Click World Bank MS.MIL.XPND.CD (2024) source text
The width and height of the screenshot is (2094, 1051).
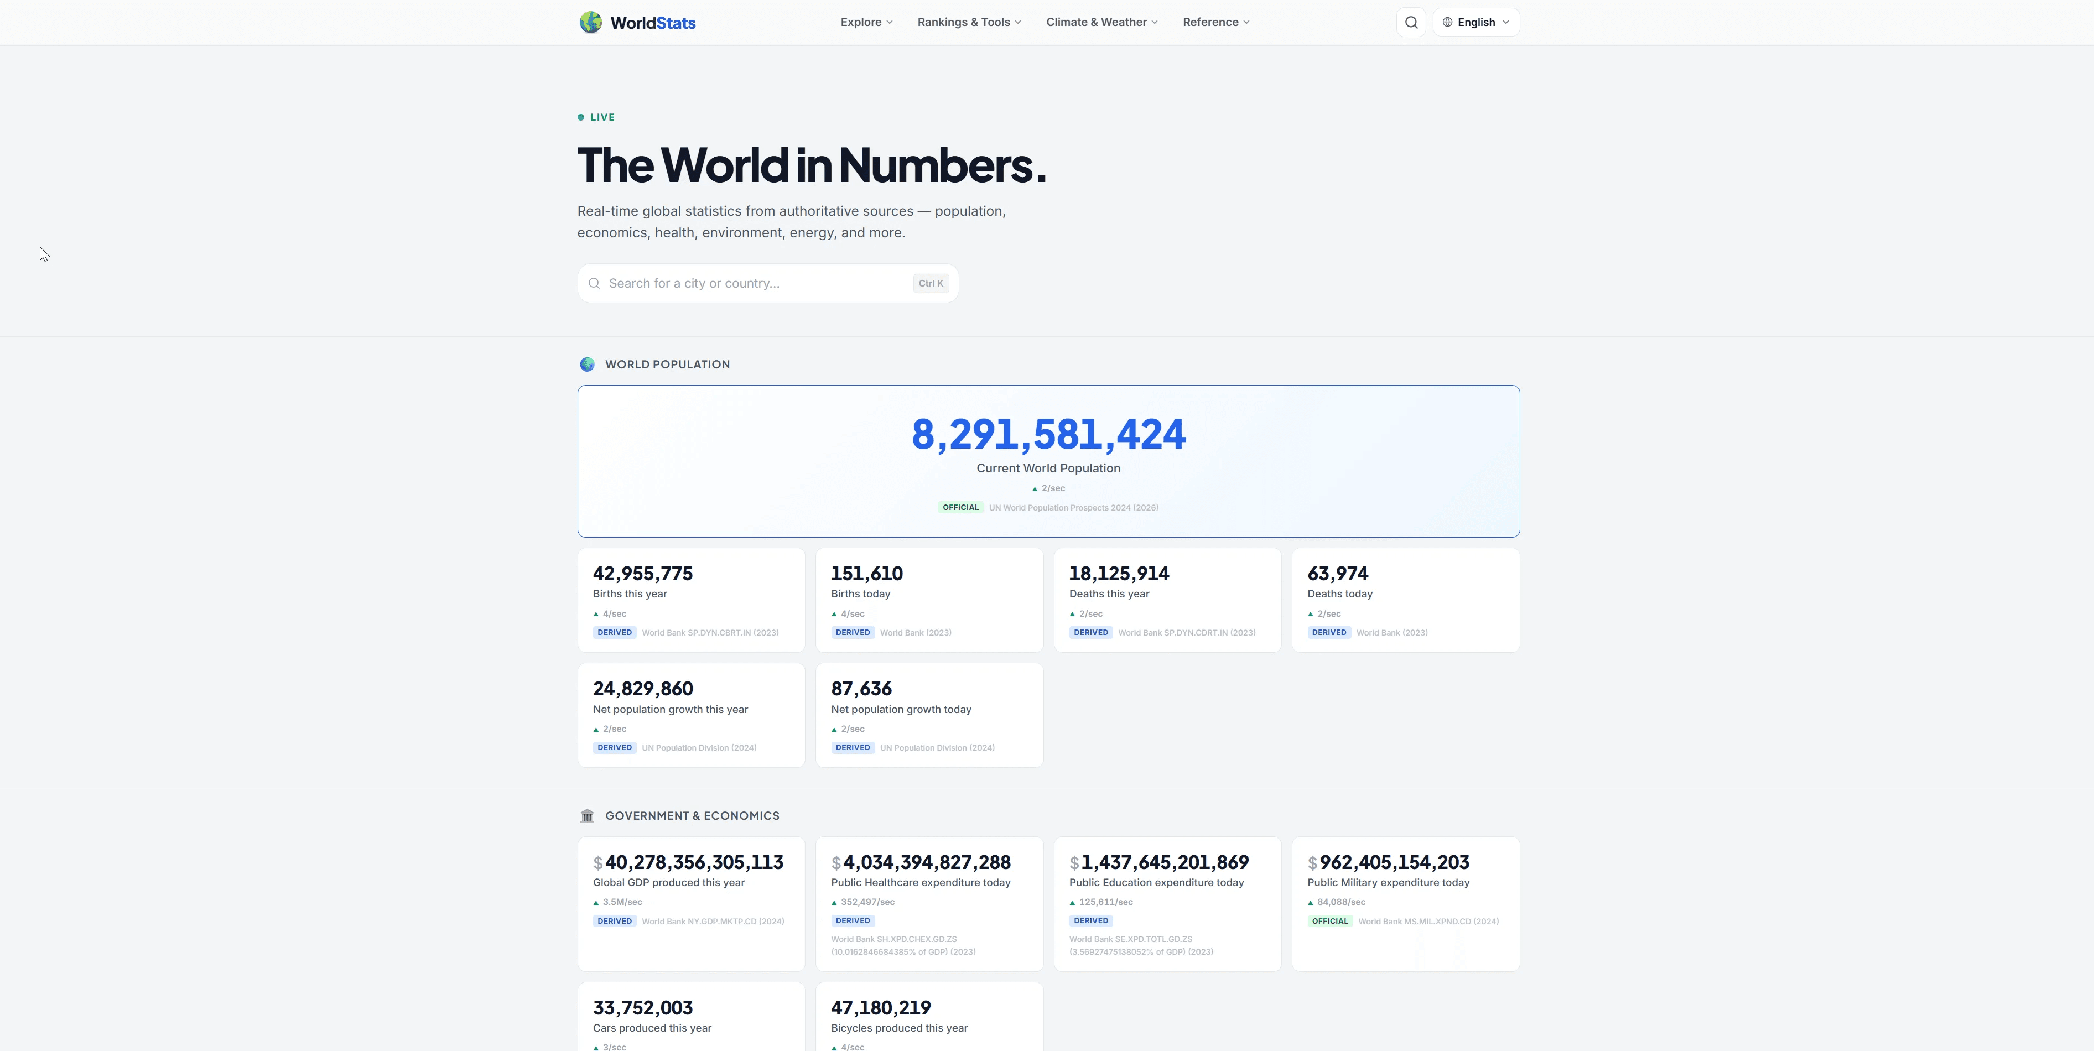point(1428,921)
